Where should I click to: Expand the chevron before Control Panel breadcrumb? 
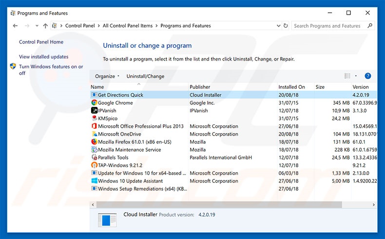tap(61, 26)
